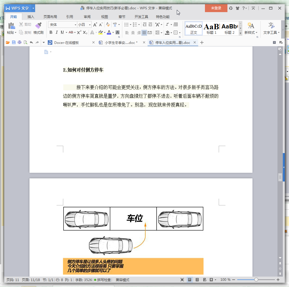Viewport: 289px width, 287px height.
Task: Open borders dropdown arrow
Action: point(180,33)
